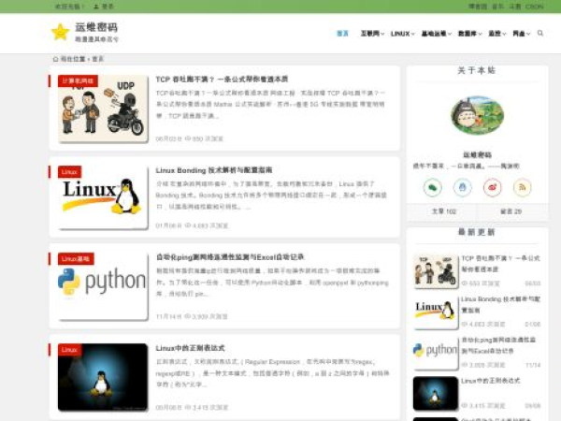561x421 pixels.
Task: Click the 运维密码 name under avatar
Action: [477, 154]
